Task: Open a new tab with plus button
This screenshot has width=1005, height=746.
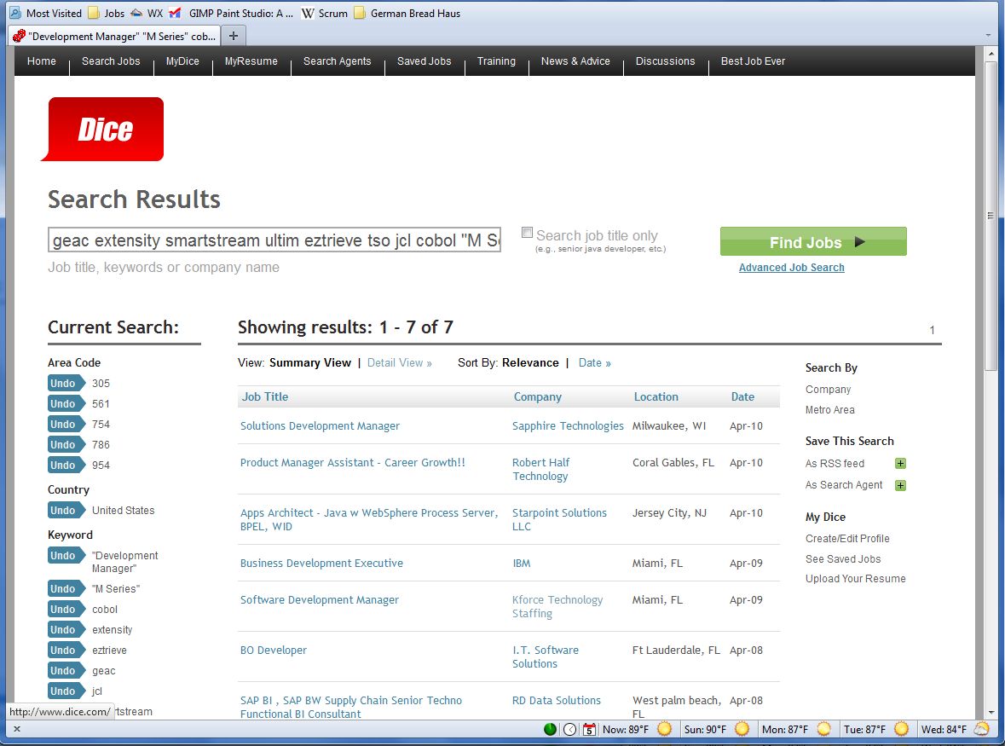Action: 234,36
